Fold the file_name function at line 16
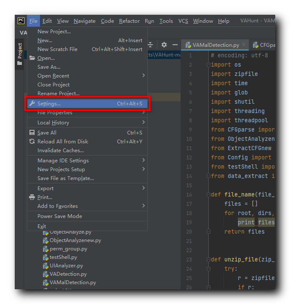This screenshot has width=290, height=304. pos(208,195)
